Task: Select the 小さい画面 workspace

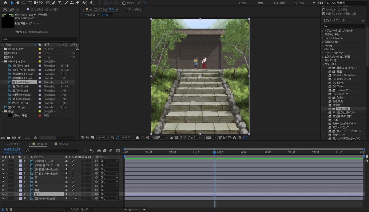Action: click(x=279, y=3)
